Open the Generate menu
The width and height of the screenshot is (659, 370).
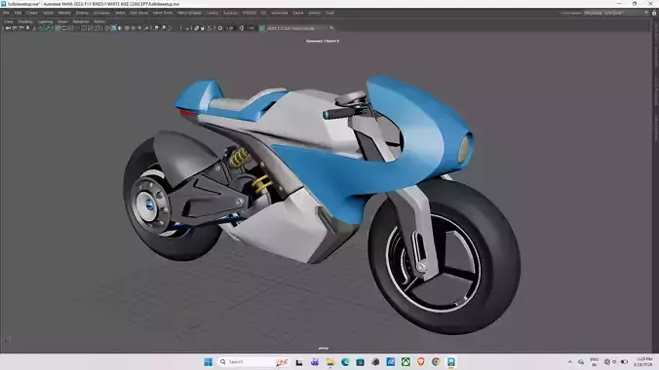tap(279, 13)
